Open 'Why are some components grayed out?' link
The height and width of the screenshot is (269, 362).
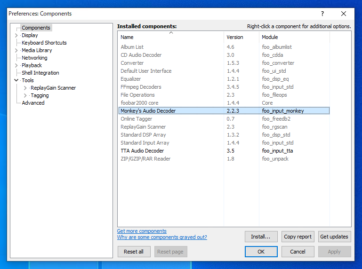pyautogui.click(x=162, y=237)
